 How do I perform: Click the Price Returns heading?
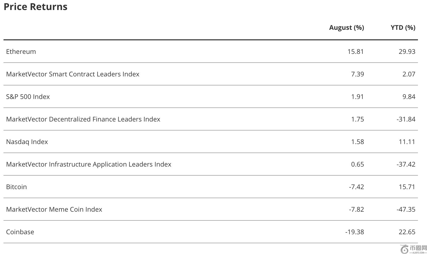pyautogui.click(x=35, y=7)
